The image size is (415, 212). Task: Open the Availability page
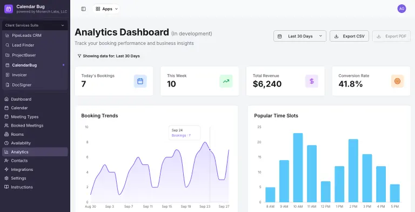click(x=35, y=143)
